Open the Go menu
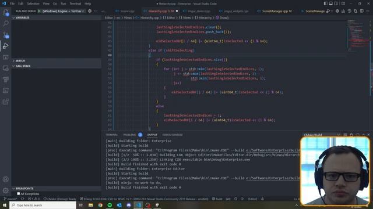 click(55, 3)
